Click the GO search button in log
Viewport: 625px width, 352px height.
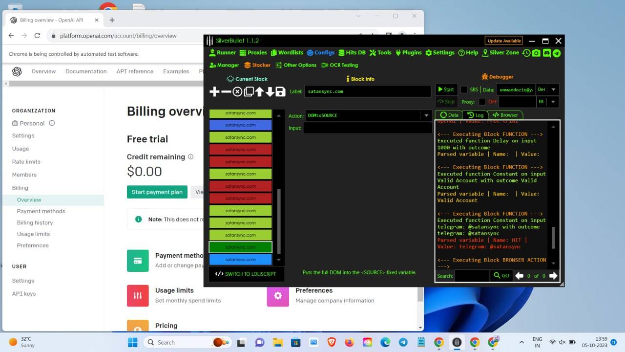point(501,276)
